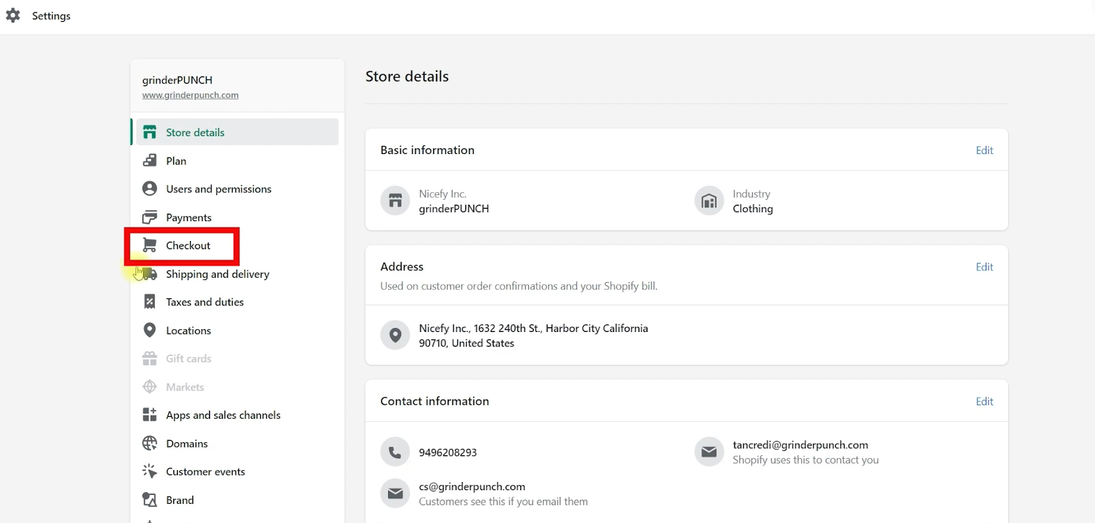Click the Locations pin icon
1095x523 pixels.
pyautogui.click(x=150, y=330)
